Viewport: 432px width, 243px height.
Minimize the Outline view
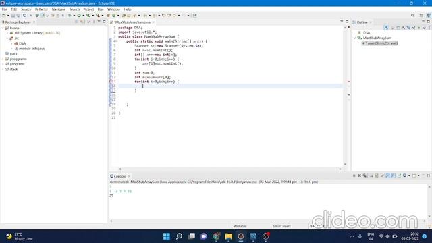tap(423, 21)
